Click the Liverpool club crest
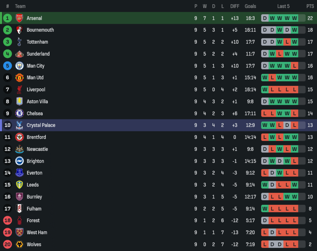This screenshot has height=251, width=317. [20, 90]
